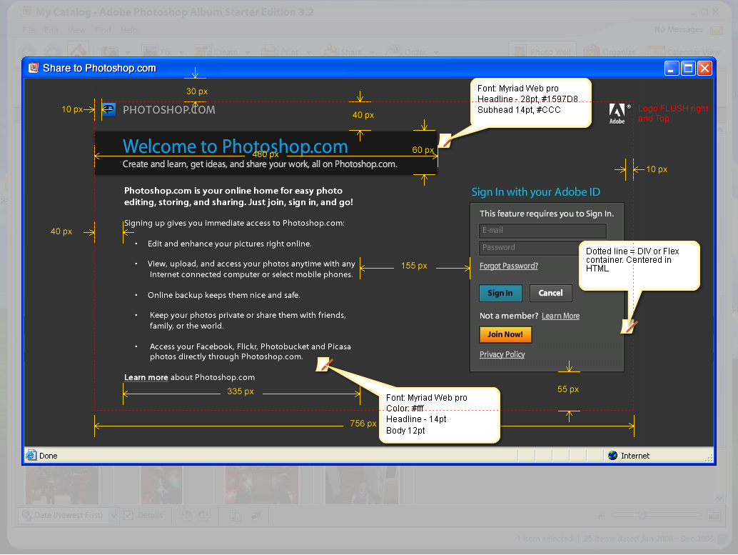This screenshot has height=555, width=738.
Task: Open the Privacy Policy link
Action: pos(502,354)
